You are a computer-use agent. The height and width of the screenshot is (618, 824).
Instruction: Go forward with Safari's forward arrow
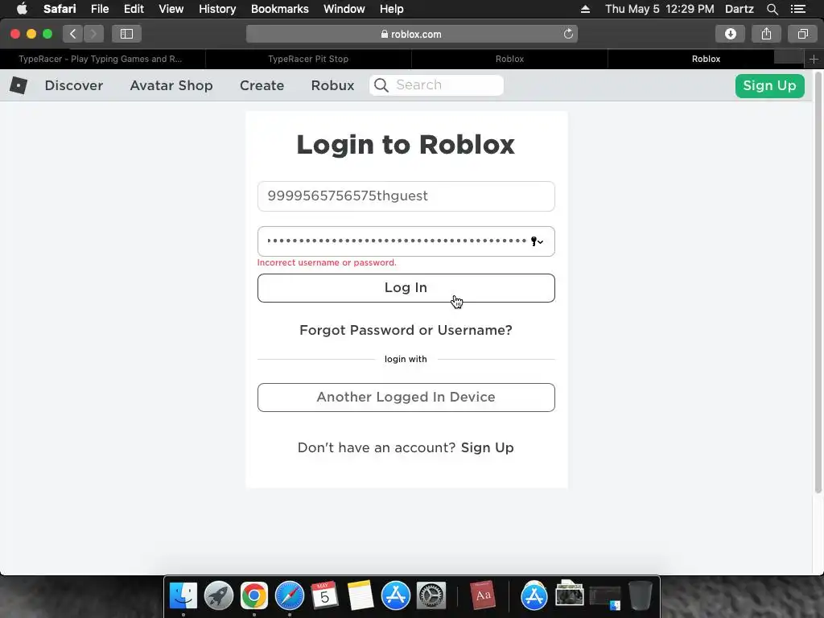pos(93,34)
